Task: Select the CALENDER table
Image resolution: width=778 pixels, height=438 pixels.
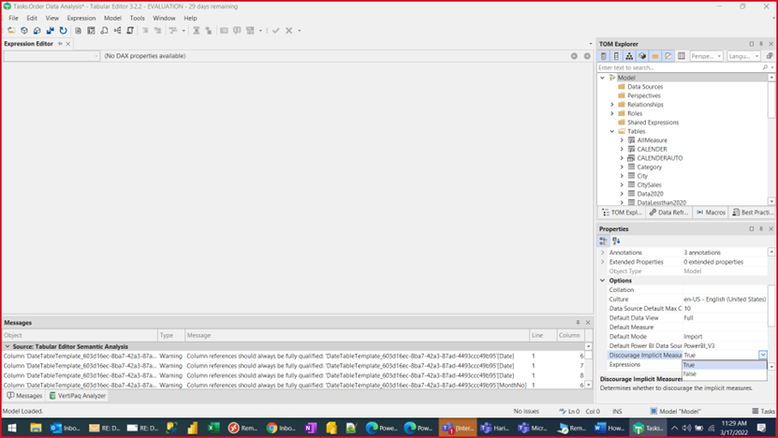Action: click(x=652, y=150)
